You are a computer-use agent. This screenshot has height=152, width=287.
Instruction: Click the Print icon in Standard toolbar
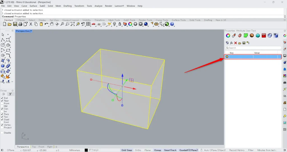pyautogui.click(x=20, y=24)
